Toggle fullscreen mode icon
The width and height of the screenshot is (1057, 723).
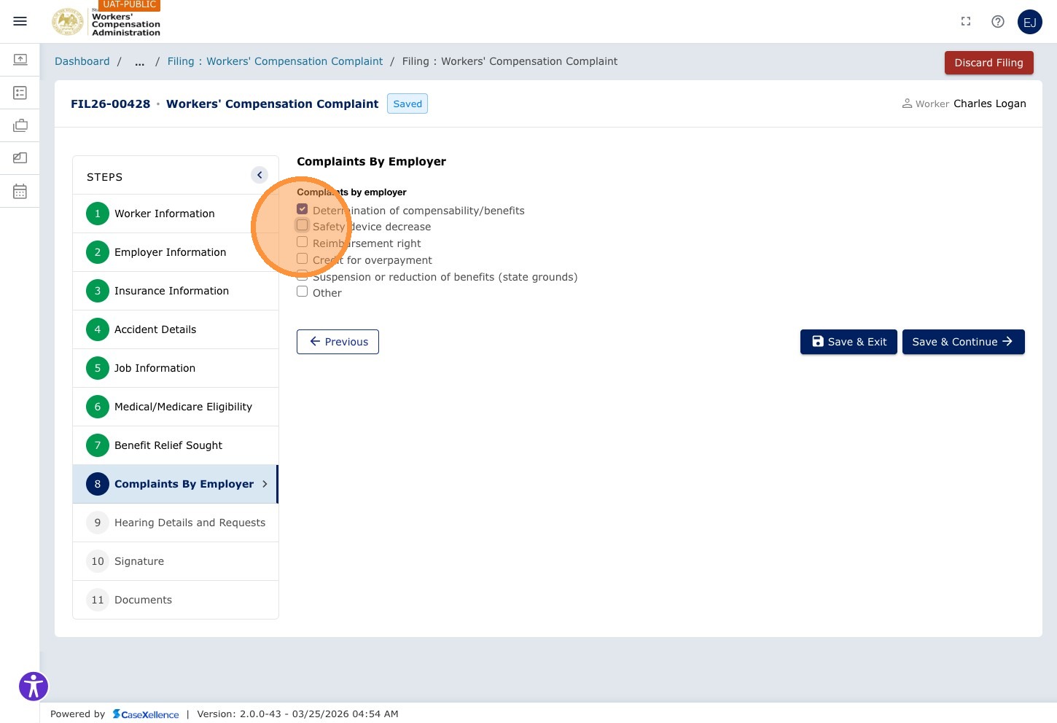(966, 22)
